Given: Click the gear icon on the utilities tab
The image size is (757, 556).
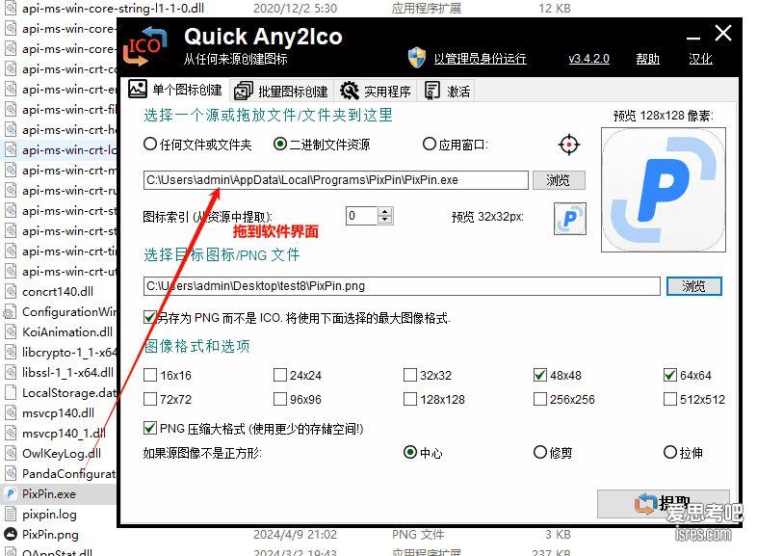Looking at the screenshot, I should click(349, 91).
